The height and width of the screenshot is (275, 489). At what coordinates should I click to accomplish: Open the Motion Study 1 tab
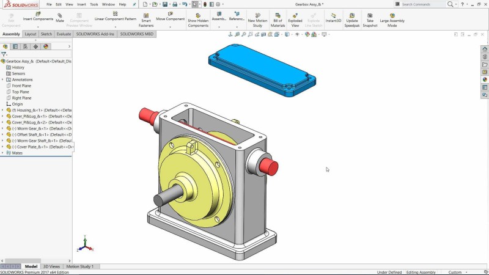pyautogui.click(x=79, y=266)
